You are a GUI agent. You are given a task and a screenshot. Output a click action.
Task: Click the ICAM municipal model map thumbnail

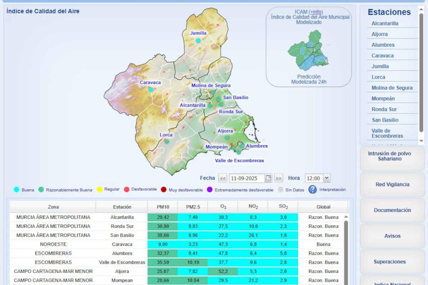point(308,50)
